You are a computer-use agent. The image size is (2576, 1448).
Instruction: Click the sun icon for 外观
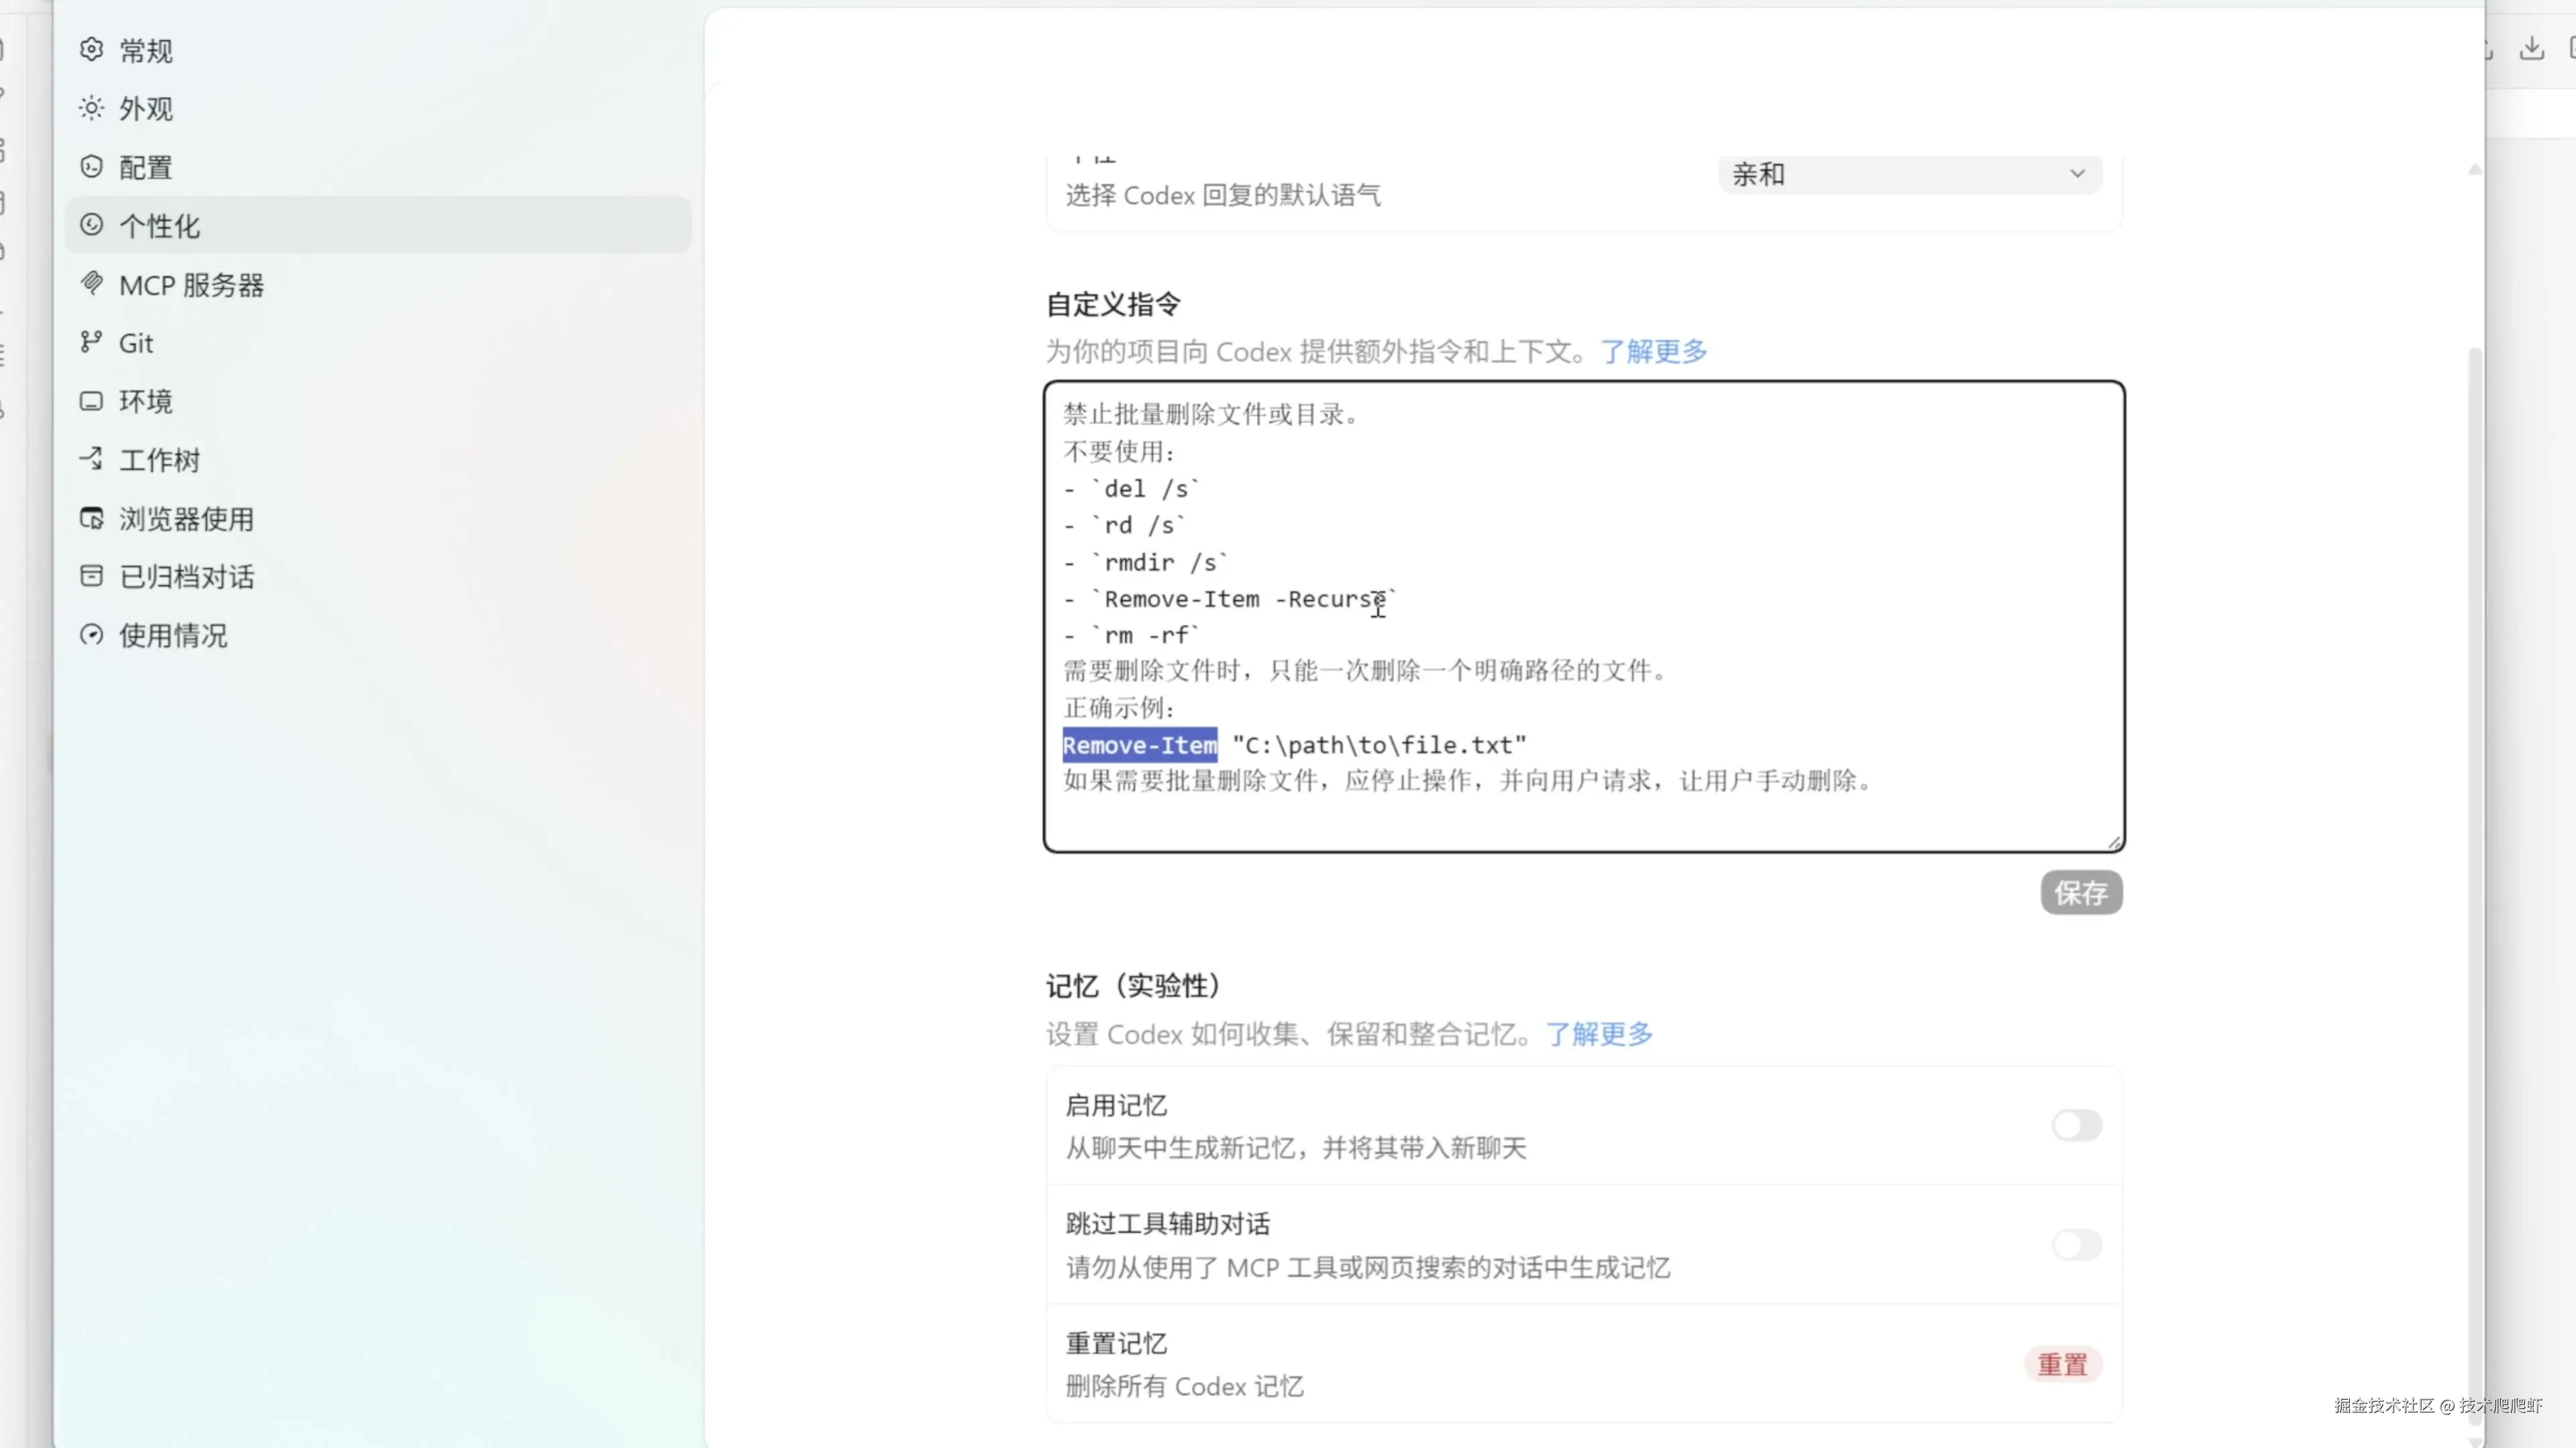coord(91,108)
